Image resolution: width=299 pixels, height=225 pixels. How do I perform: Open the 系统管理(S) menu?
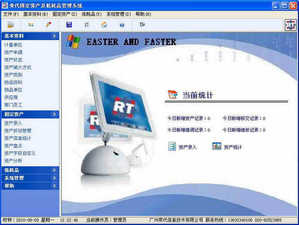tap(119, 14)
